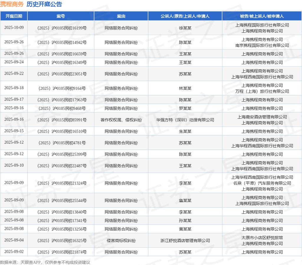Click plaintiff 浙江舒悦酒店管理有限公司
302x265 pixels.
pyautogui.click(x=185, y=241)
